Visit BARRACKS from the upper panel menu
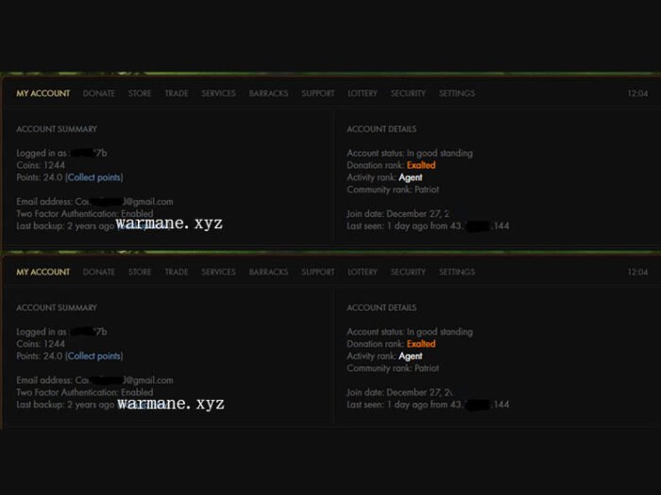This screenshot has width=661, height=495. [x=268, y=93]
